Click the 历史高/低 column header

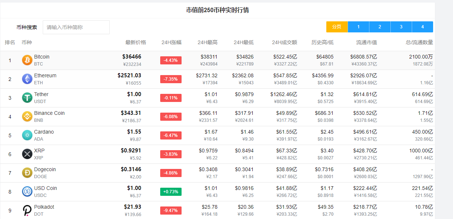coord(323,42)
